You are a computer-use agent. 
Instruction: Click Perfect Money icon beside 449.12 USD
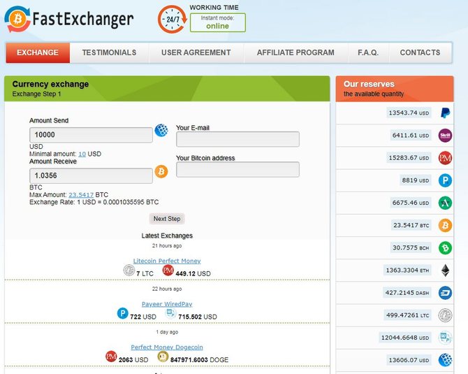[x=168, y=270]
